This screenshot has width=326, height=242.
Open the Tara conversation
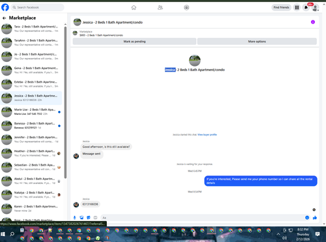coord(31,29)
